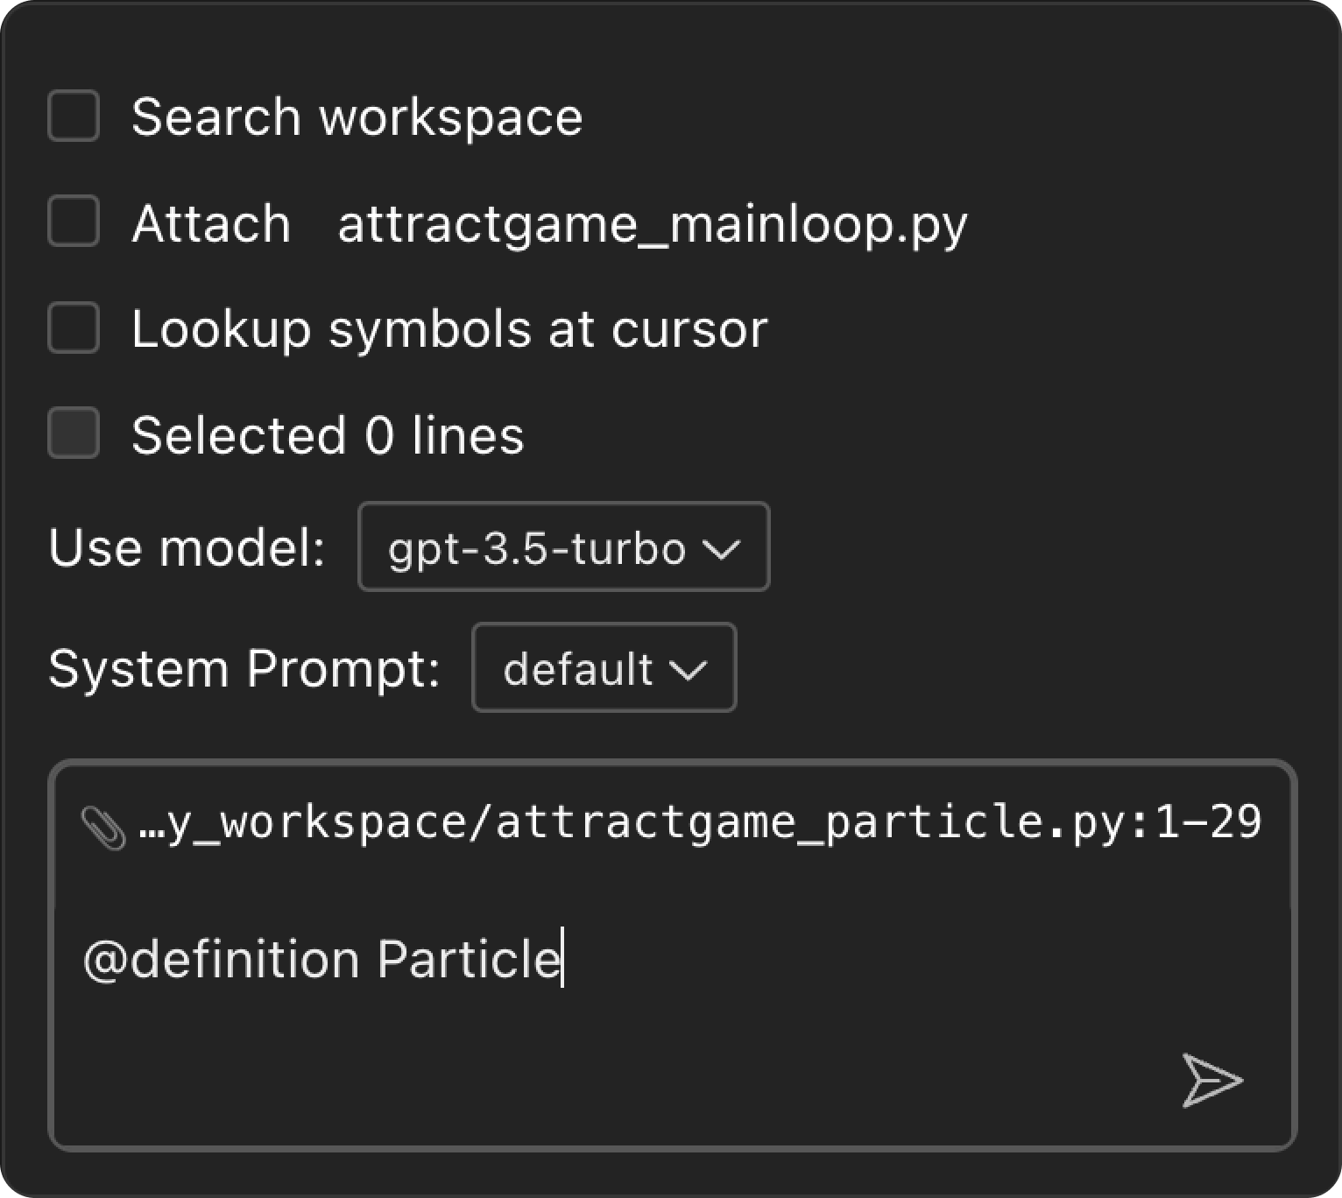The width and height of the screenshot is (1342, 1198).
Task: Toggle Lookup symbols at cursor checkbox
Action: [74, 328]
